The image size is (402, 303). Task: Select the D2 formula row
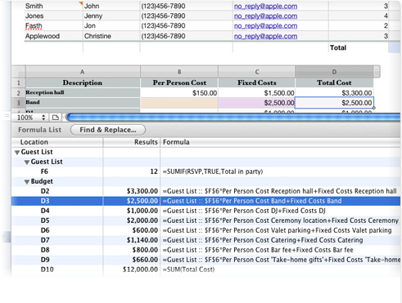[206, 191]
